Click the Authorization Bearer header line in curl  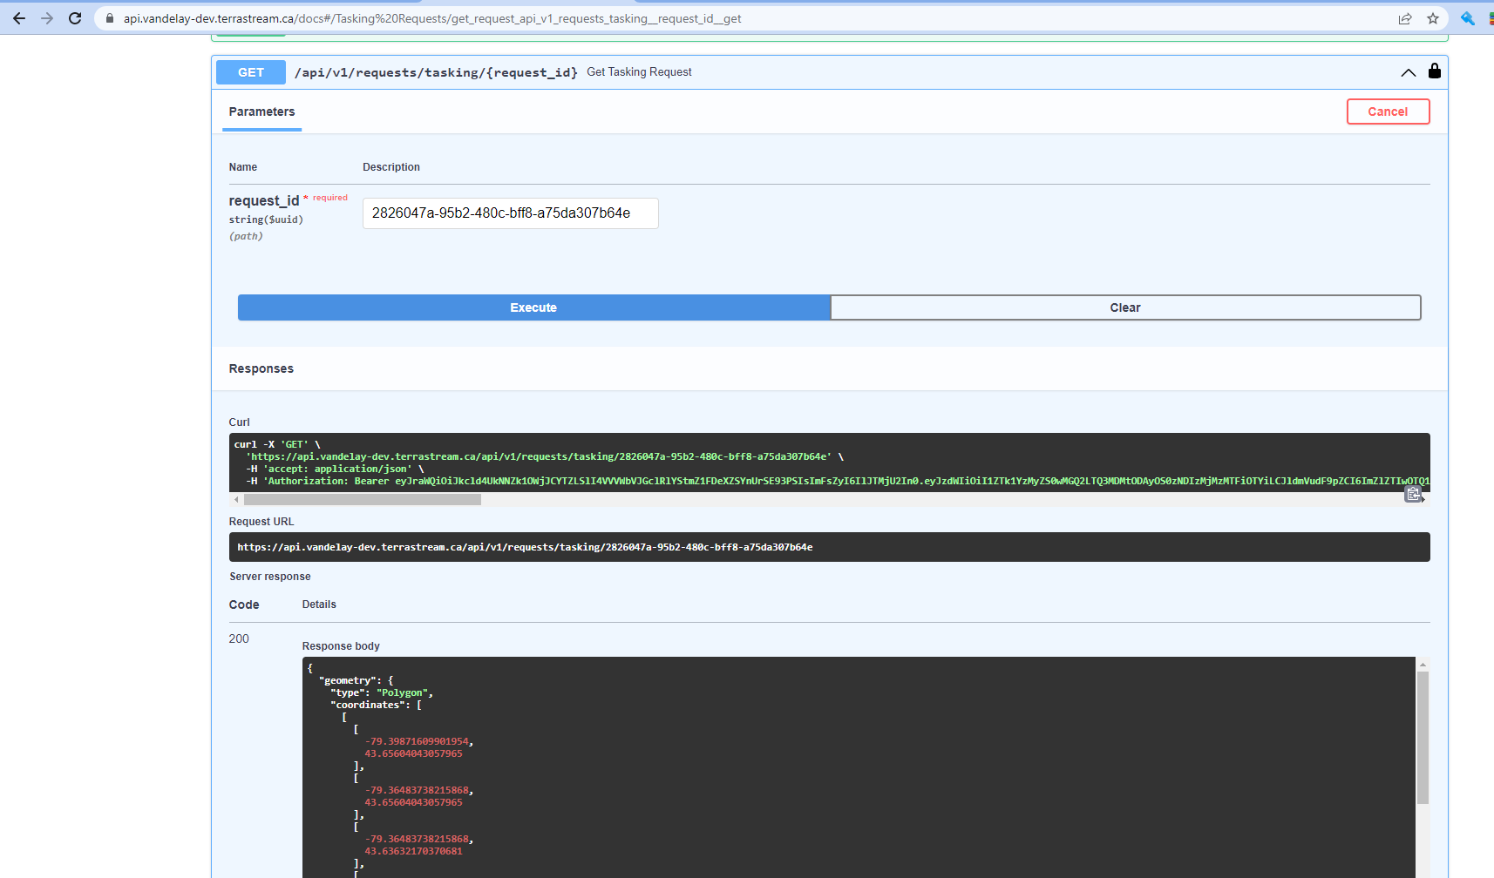tap(838, 481)
